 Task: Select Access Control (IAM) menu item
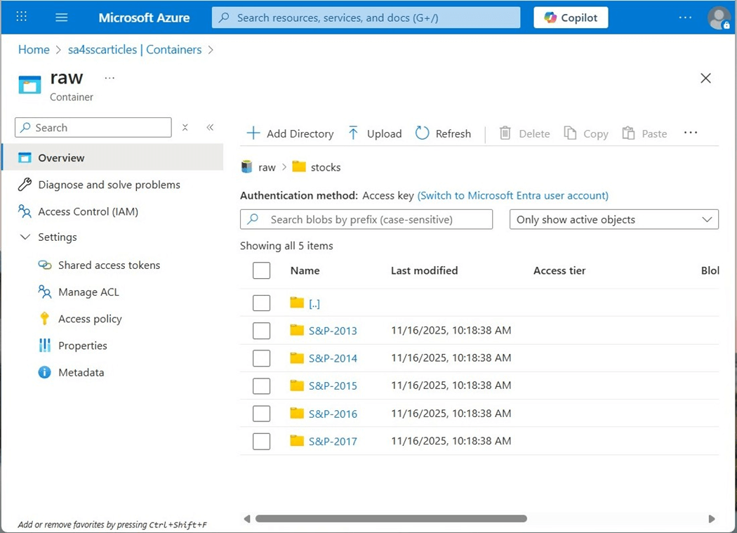pyautogui.click(x=88, y=211)
